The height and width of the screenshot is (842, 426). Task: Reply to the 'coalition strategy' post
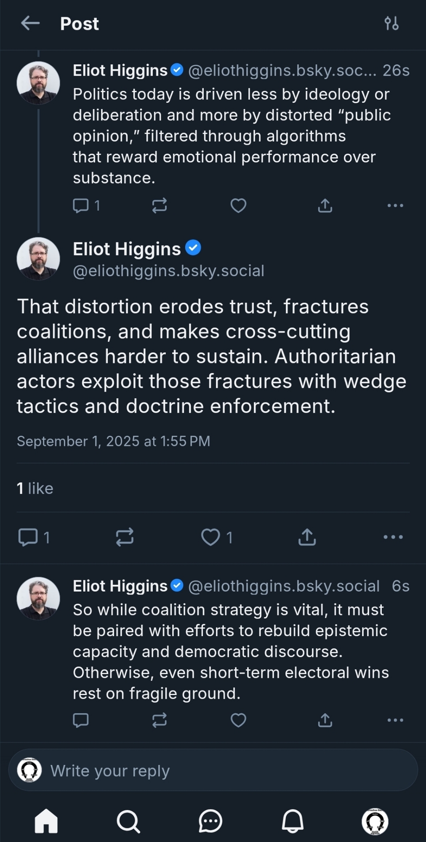81,720
